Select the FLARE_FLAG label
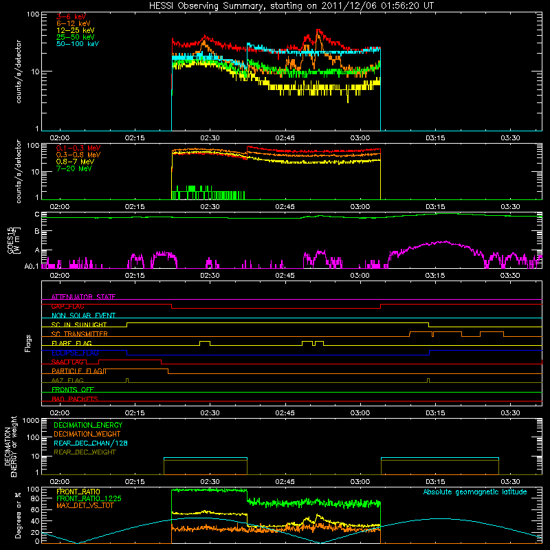Screen dimensions: 550x550 point(71,343)
